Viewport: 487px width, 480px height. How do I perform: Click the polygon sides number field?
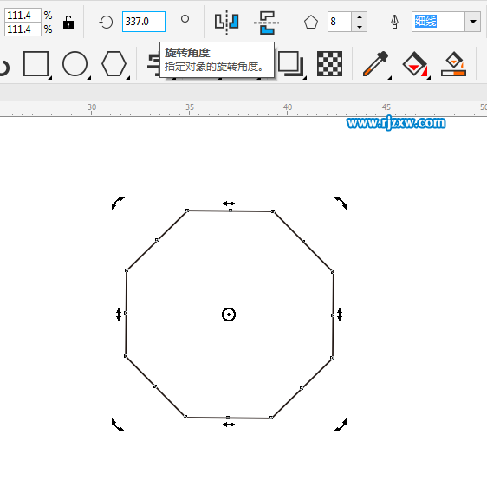(340, 22)
